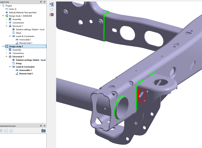Click the non-bold Setup wave icon
The width and height of the screenshot is (202, 148).
click(x=13, y=33)
